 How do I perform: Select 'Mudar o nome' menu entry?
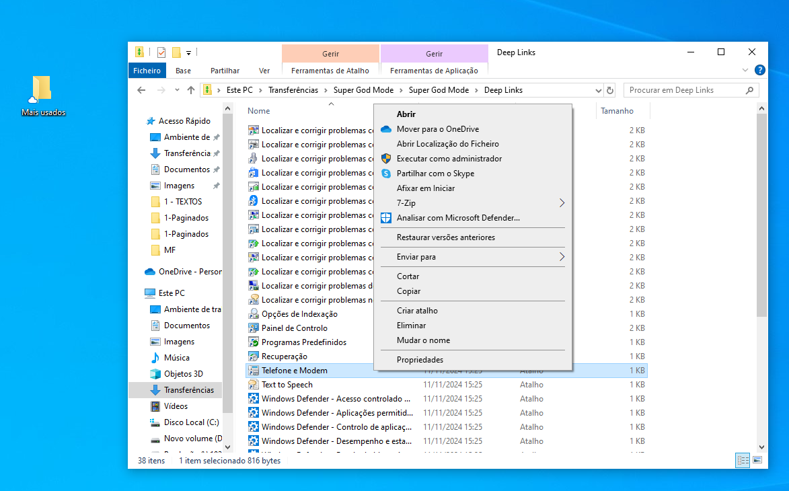[423, 340]
